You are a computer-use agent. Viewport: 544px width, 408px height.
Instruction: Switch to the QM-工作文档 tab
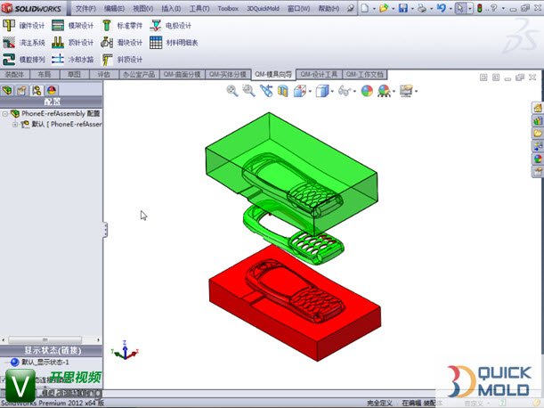point(365,74)
